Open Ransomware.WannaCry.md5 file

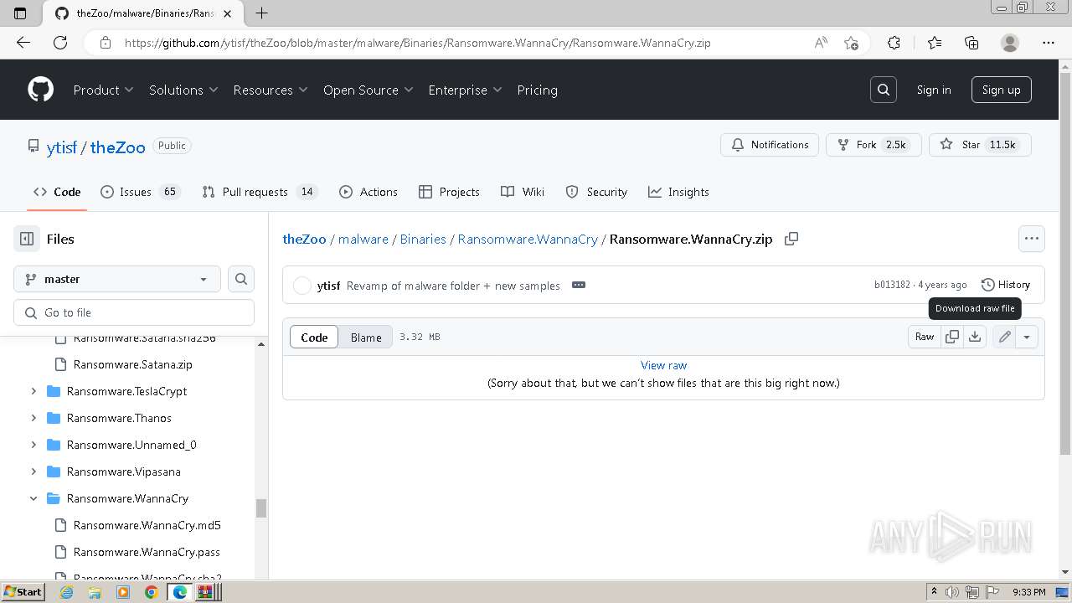pyautogui.click(x=147, y=525)
